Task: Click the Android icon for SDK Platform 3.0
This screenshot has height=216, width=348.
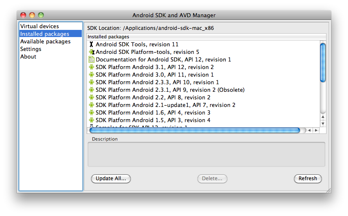Action: [x=92, y=75]
